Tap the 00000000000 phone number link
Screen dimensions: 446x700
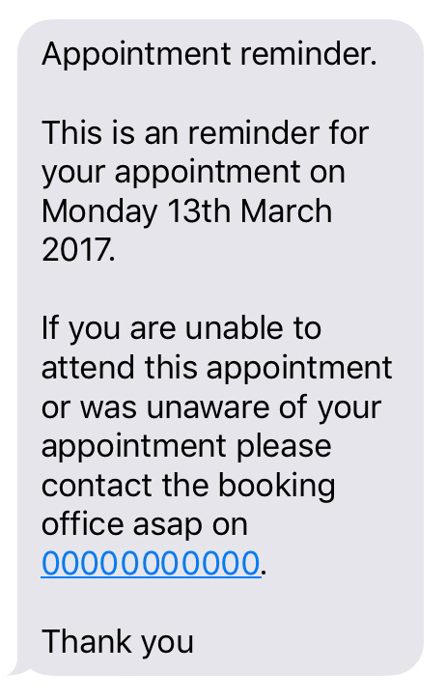[x=151, y=564]
